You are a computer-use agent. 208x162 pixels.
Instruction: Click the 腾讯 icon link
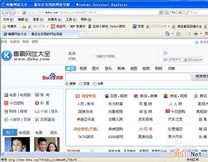[196, 96]
